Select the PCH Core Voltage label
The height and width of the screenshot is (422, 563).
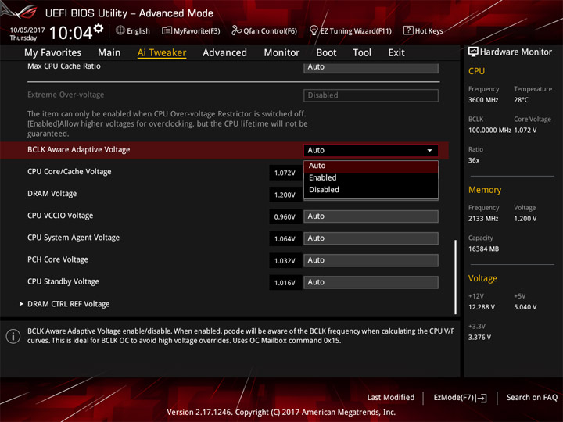58,259
